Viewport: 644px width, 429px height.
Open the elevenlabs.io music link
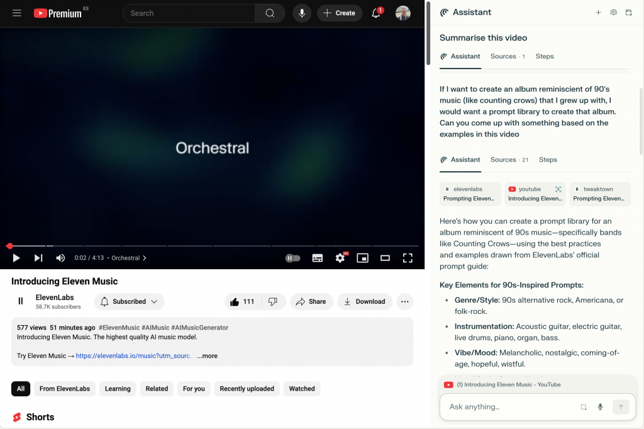point(135,355)
